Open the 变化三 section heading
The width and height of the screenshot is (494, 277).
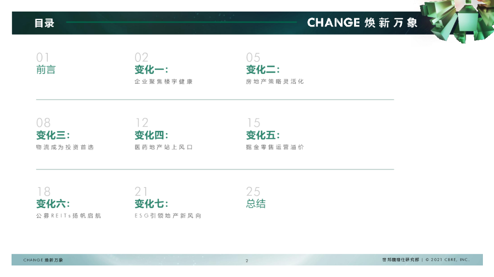pyautogui.click(x=53, y=135)
